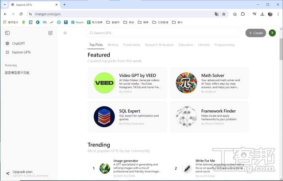Bookmark this page with the star icon

(224, 14)
